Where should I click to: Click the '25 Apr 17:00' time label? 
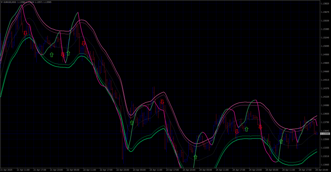[305, 170]
